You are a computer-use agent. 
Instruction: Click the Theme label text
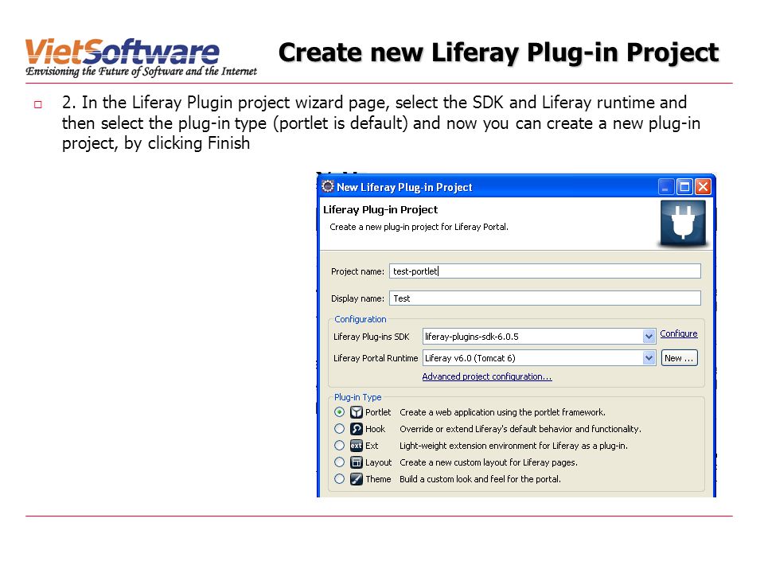point(378,479)
